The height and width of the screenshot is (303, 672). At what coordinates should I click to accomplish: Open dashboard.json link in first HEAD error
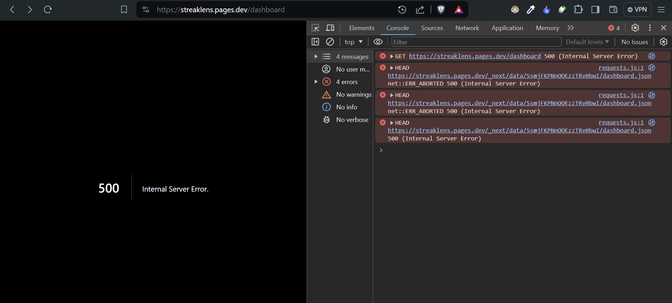[x=520, y=76]
